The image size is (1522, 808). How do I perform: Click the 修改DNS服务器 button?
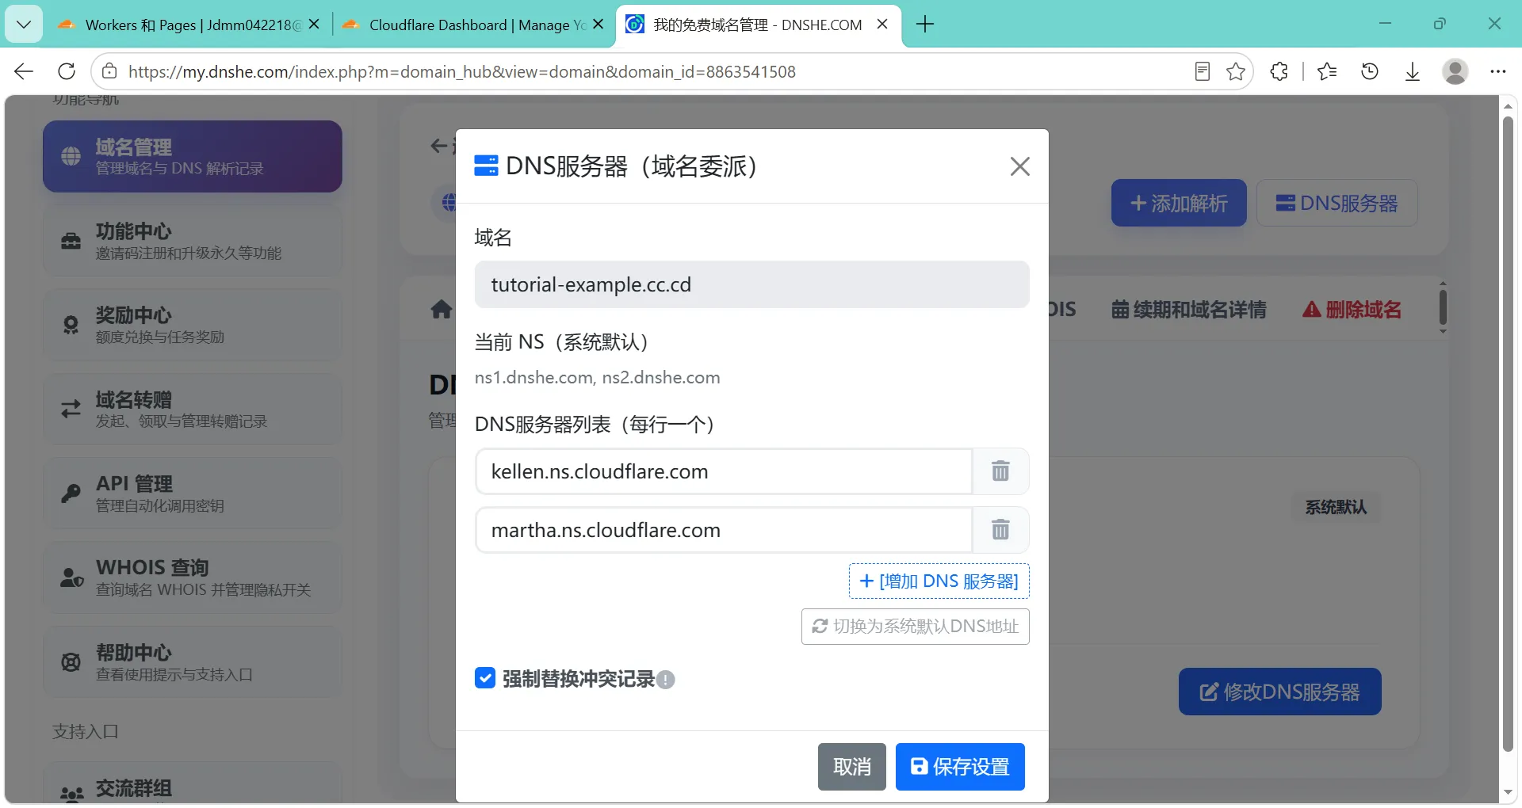click(x=1279, y=692)
